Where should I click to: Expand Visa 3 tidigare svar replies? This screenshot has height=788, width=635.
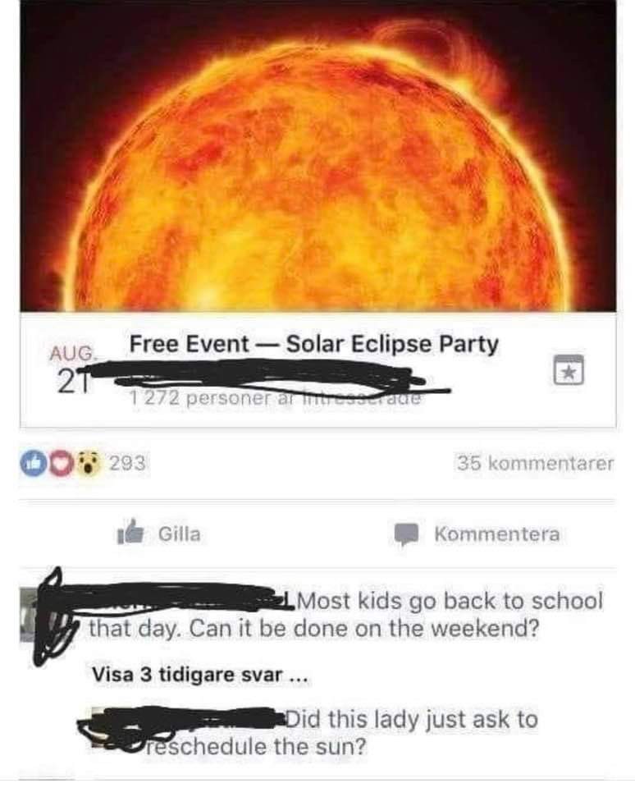pyautogui.click(x=199, y=675)
